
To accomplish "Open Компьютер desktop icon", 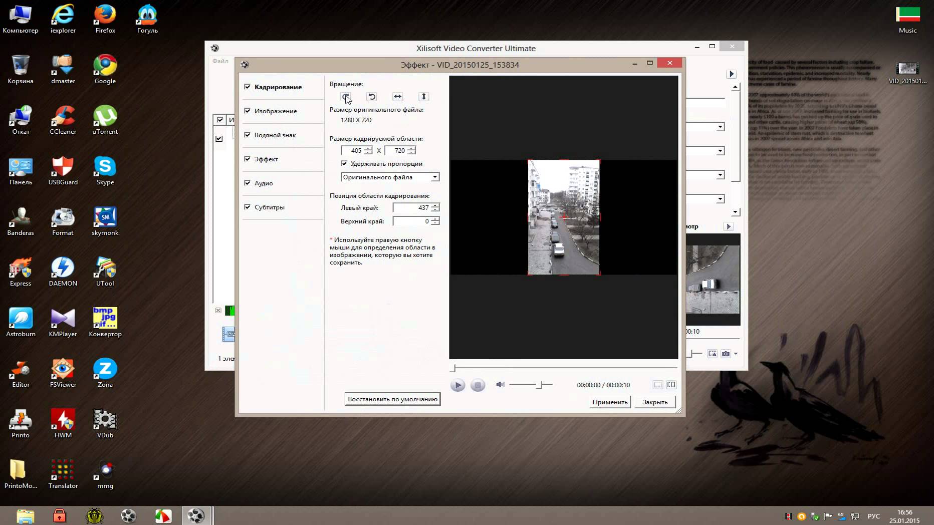I will 21,19.
